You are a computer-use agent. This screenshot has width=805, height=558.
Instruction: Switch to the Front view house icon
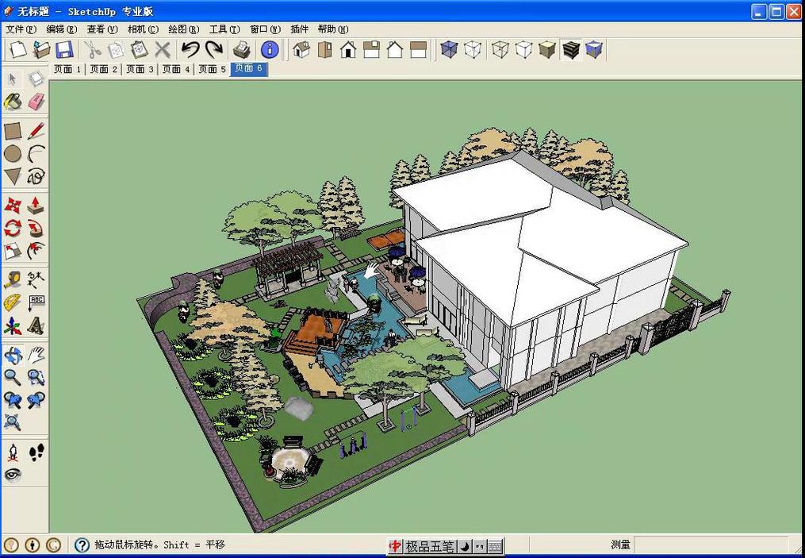[348, 50]
